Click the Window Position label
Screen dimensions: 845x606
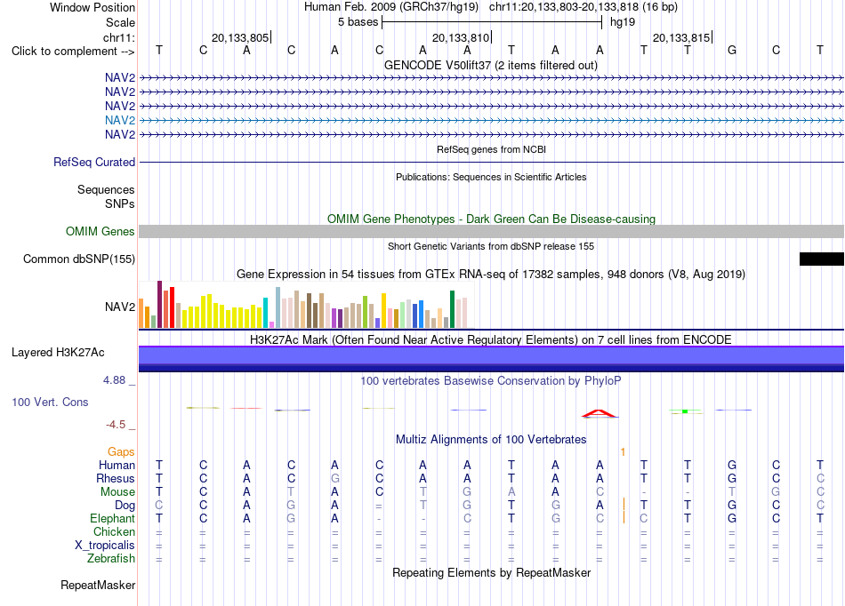point(93,7)
